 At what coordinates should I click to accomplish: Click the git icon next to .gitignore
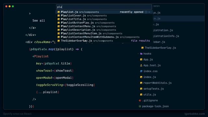pos(140,100)
